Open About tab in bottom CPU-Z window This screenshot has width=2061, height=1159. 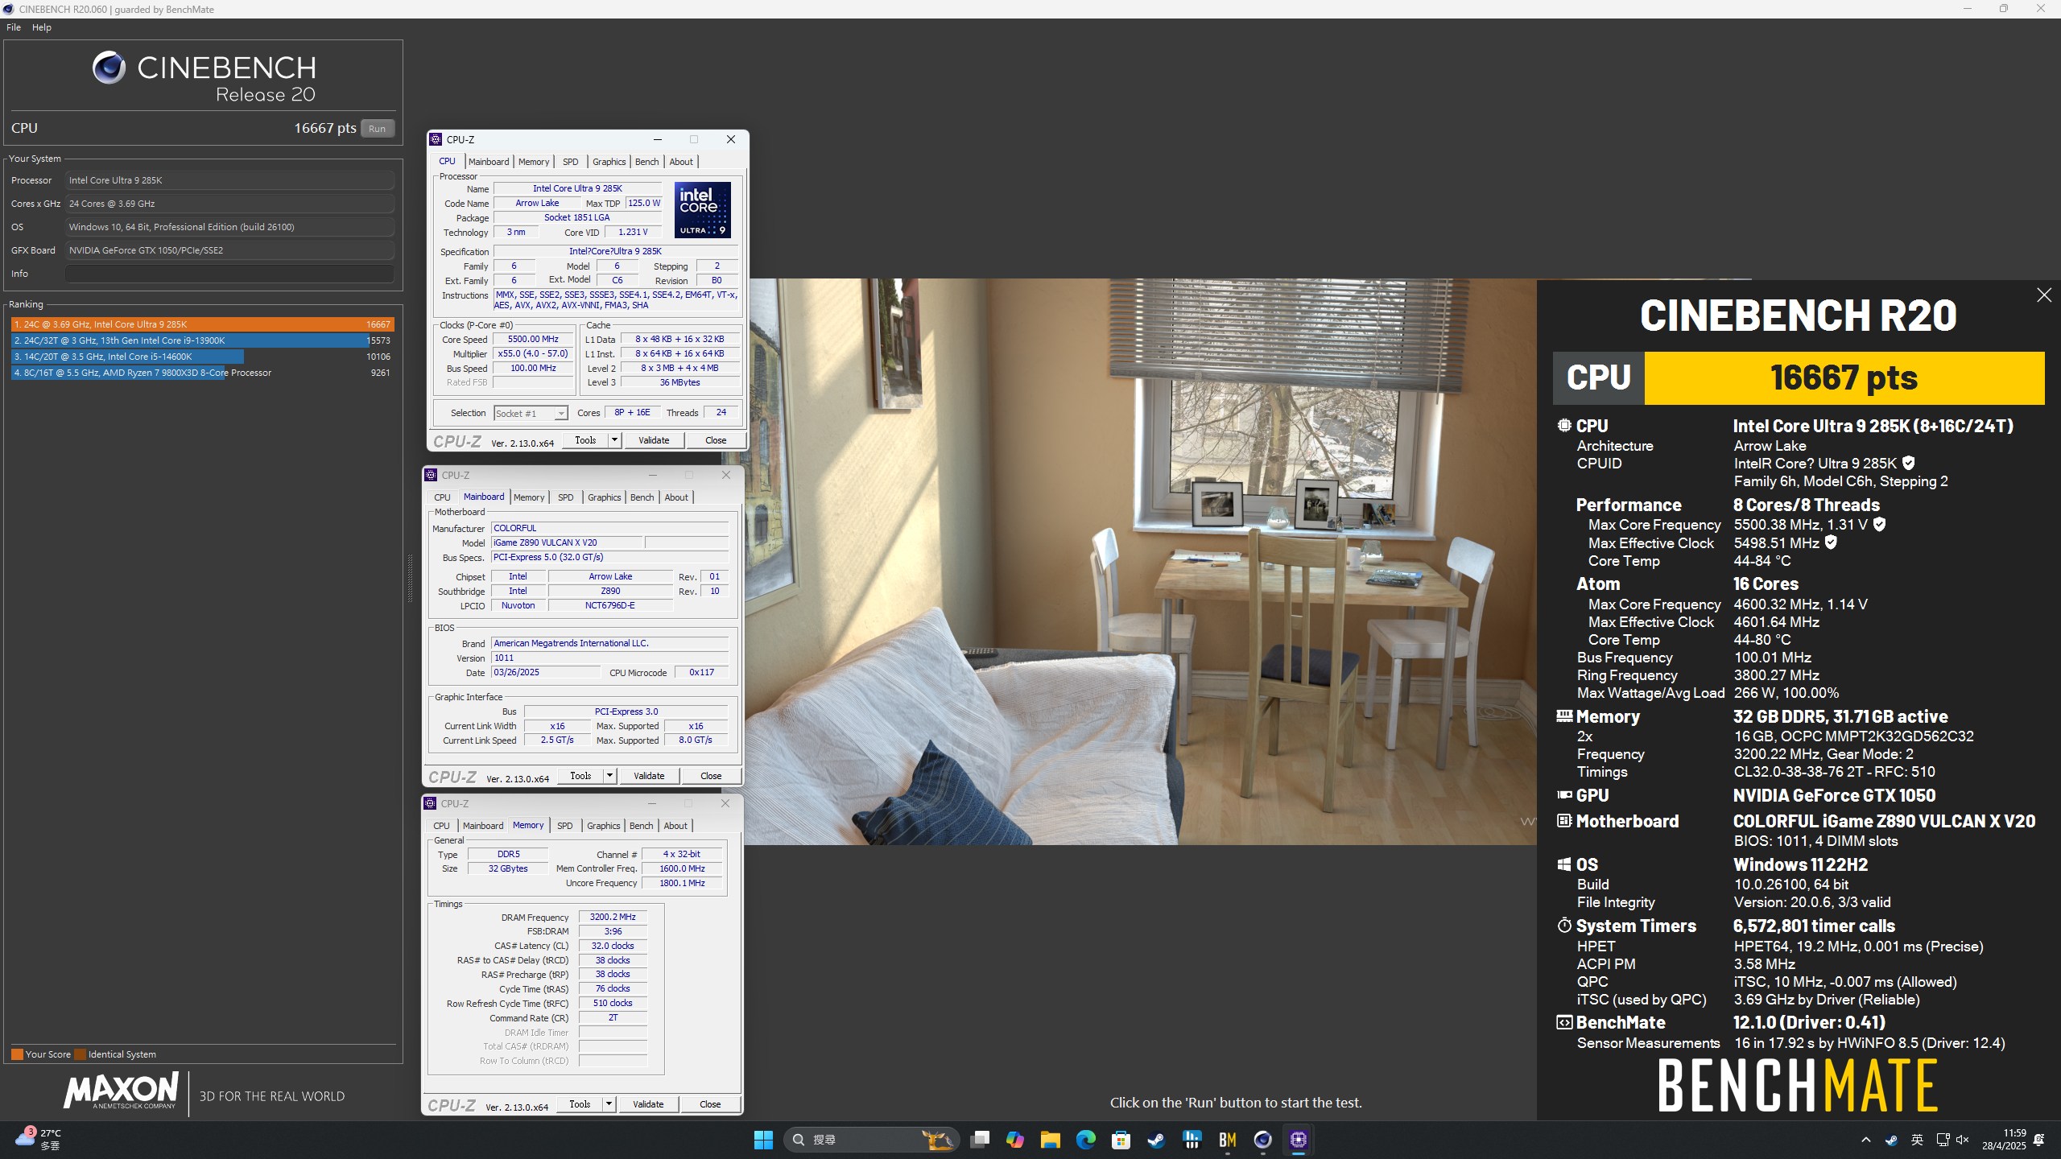click(x=675, y=826)
